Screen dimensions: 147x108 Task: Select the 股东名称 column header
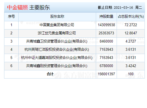(57, 17)
